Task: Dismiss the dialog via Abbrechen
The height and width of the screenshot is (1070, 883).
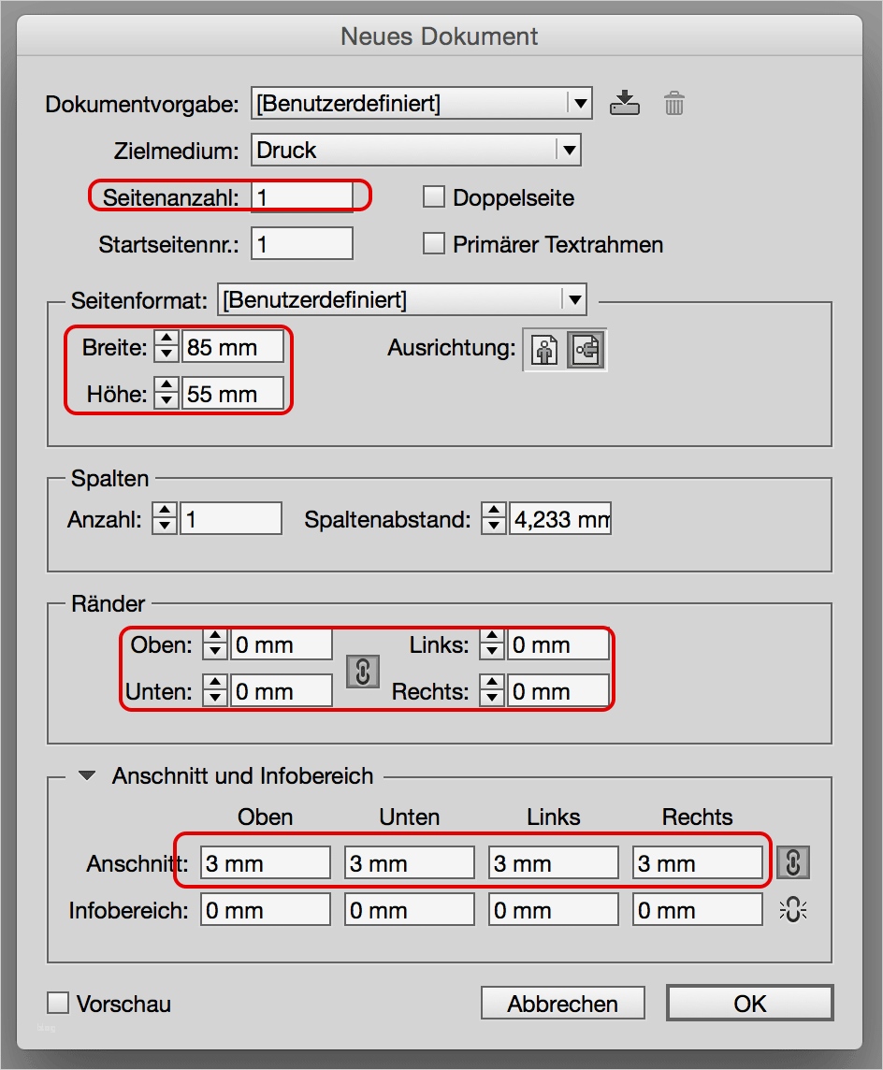Action: [562, 1002]
